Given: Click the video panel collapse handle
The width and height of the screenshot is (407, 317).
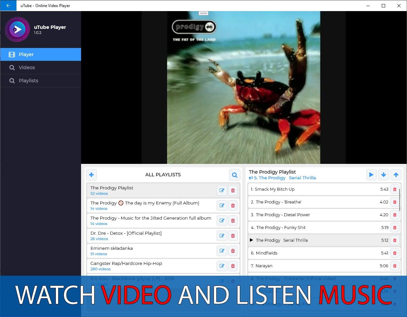Looking at the screenshot, I should click(x=203, y=13).
